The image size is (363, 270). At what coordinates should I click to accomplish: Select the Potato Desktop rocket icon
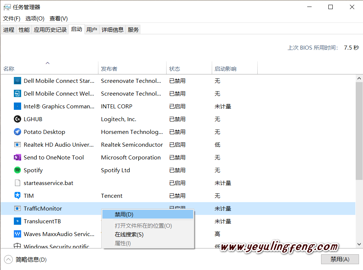17,132
